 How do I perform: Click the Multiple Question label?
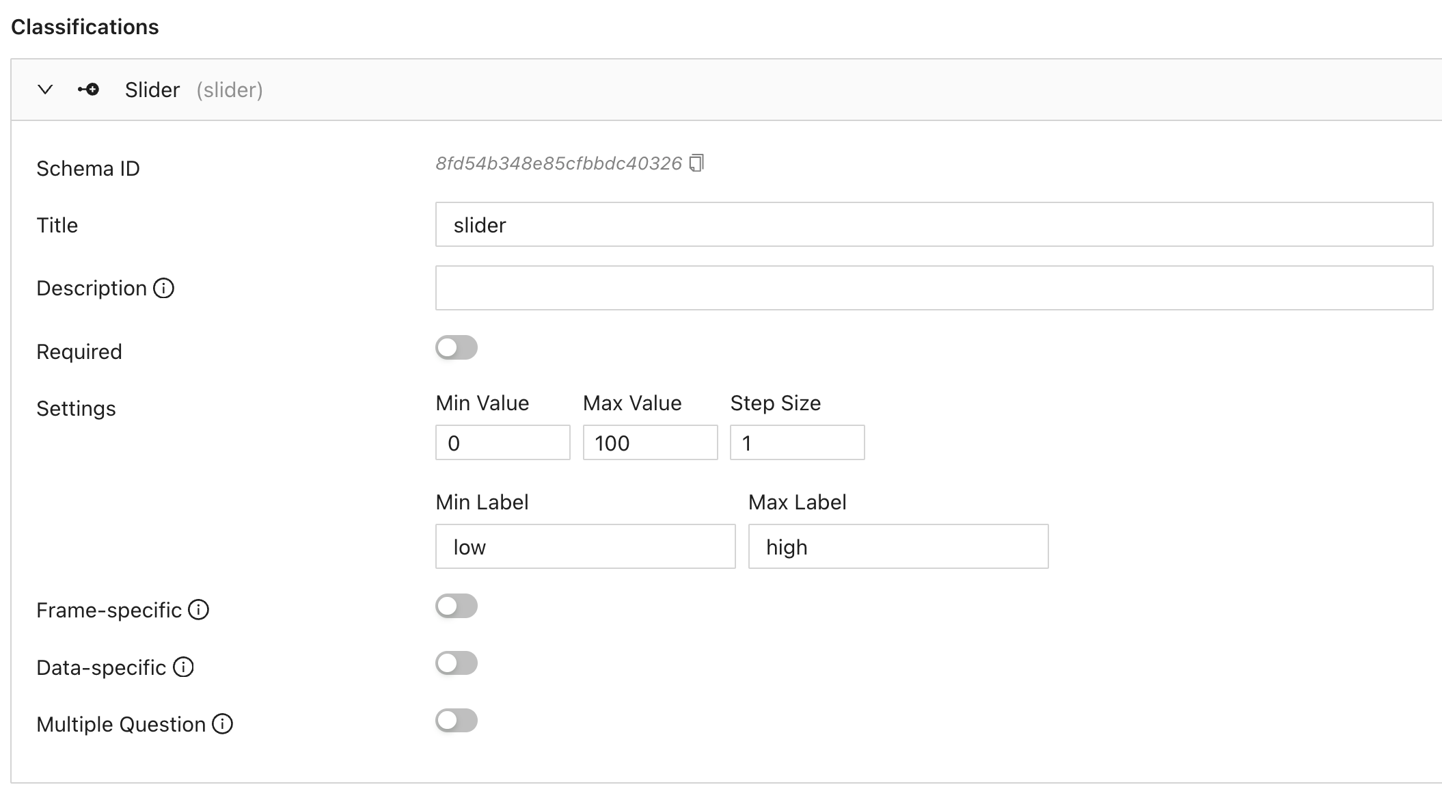(x=121, y=724)
